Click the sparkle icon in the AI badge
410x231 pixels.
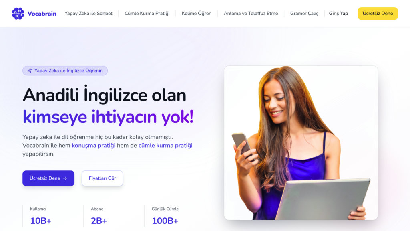coord(30,71)
